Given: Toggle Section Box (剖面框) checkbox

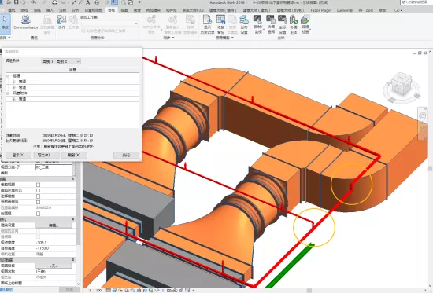Looking at the screenshot, I should point(38,214).
